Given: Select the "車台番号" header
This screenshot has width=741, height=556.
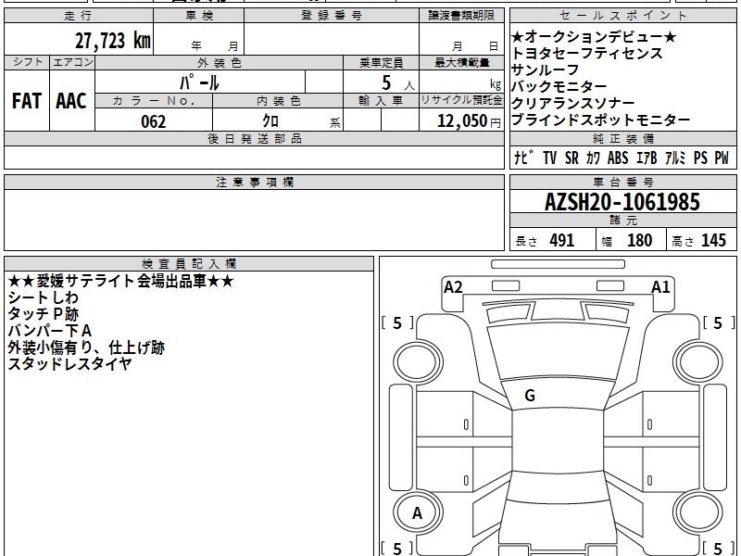Looking at the screenshot, I should pos(622,182).
